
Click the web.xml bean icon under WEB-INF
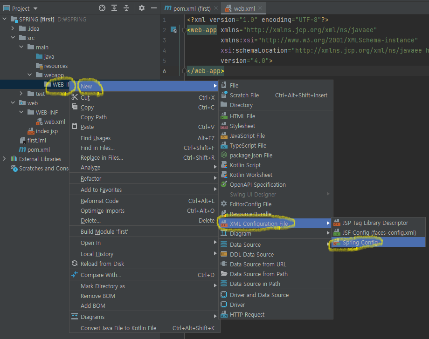pyautogui.click(x=40, y=122)
